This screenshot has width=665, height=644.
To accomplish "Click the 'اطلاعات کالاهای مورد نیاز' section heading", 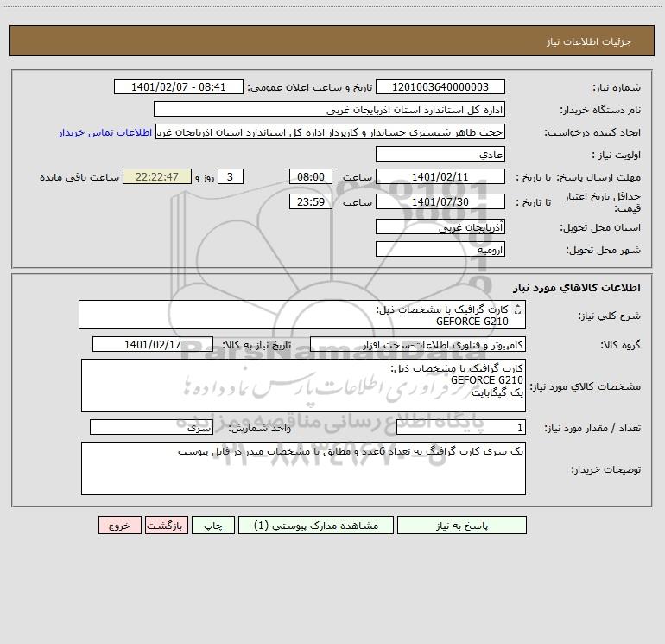I will pyautogui.click(x=577, y=288).
